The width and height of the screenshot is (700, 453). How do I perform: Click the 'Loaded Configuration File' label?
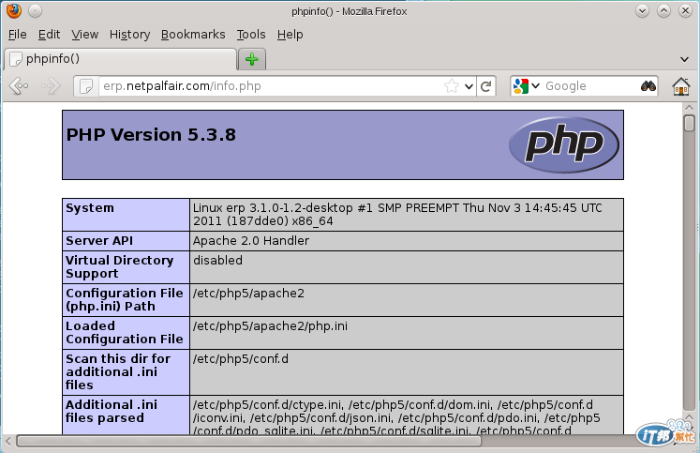pyautogui.click(x=124, y=333)
